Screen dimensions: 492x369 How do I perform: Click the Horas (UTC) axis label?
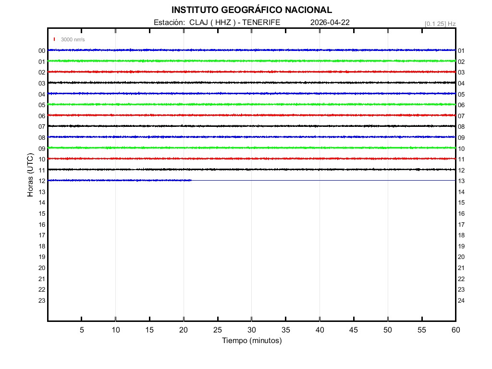pos(30,175)
